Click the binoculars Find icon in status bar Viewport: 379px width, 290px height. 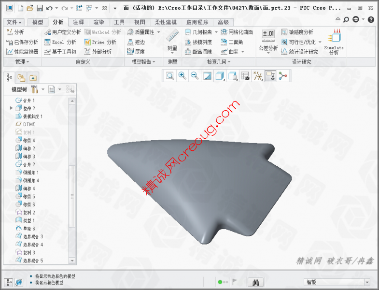(x=256, y=282)
